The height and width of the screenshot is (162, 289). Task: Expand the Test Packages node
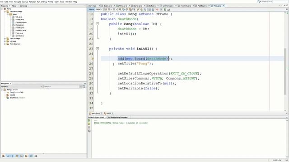pos(5,39)
